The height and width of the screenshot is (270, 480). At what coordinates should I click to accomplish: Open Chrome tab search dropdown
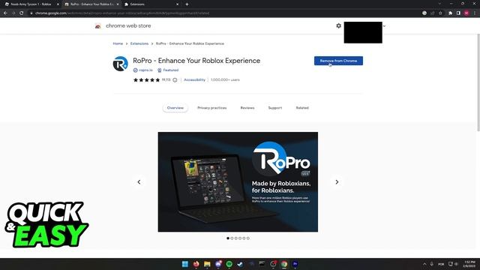[439, 4]
